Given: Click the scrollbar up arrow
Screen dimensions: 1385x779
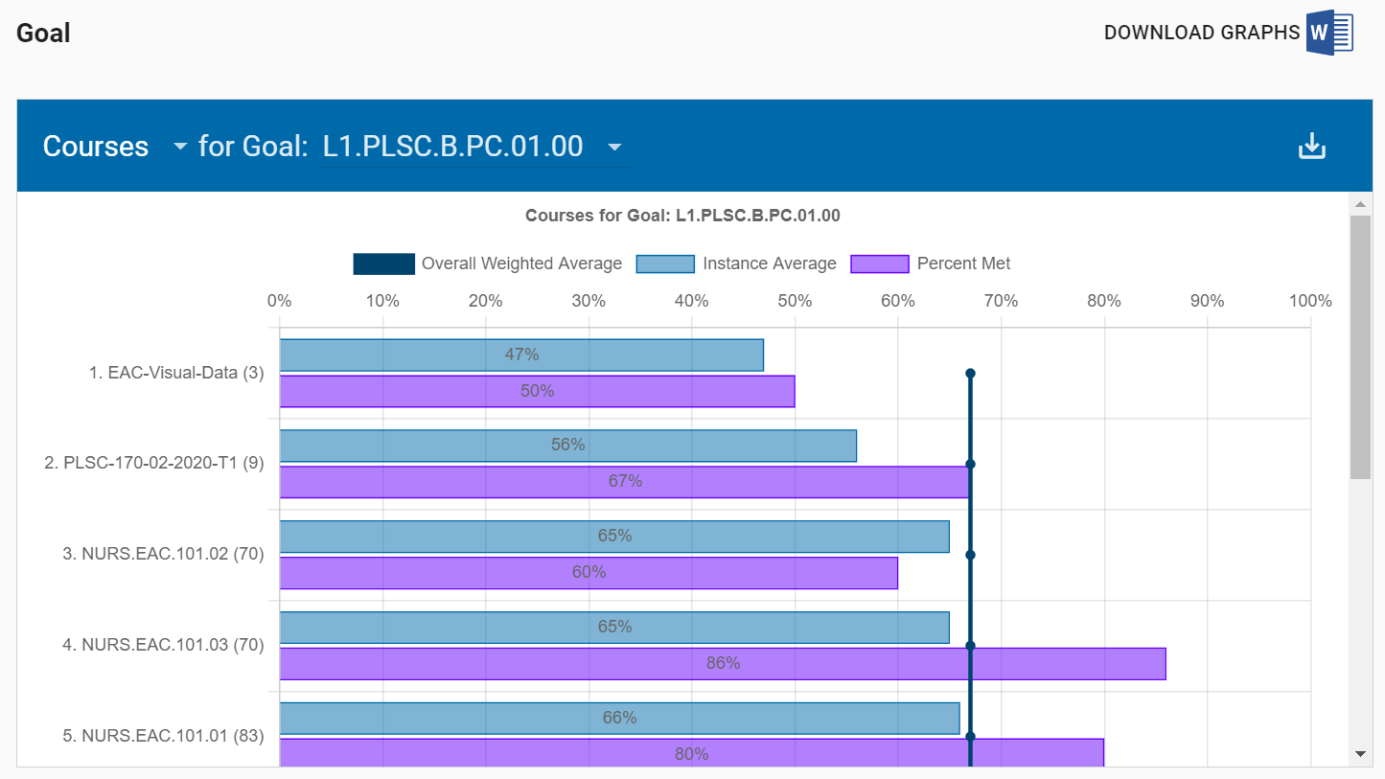Looking at the screenshot, I should pos(1359,204).
